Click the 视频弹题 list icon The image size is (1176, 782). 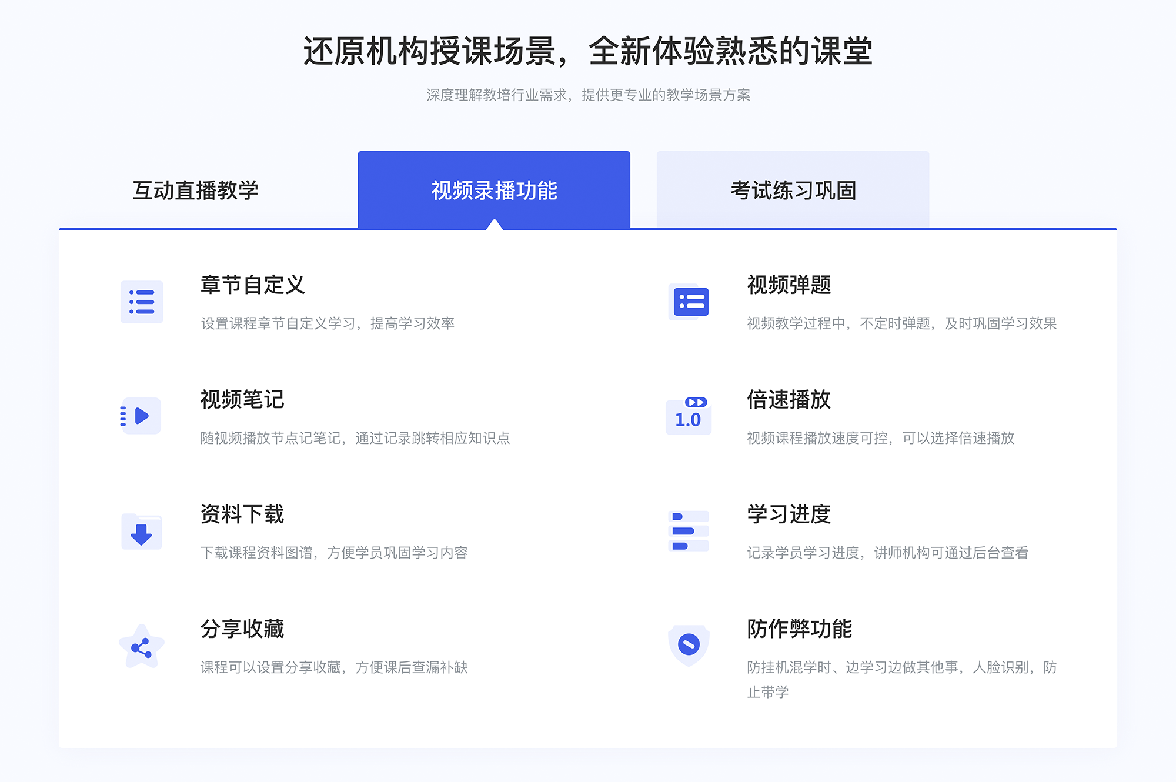[x=689, y=304]
